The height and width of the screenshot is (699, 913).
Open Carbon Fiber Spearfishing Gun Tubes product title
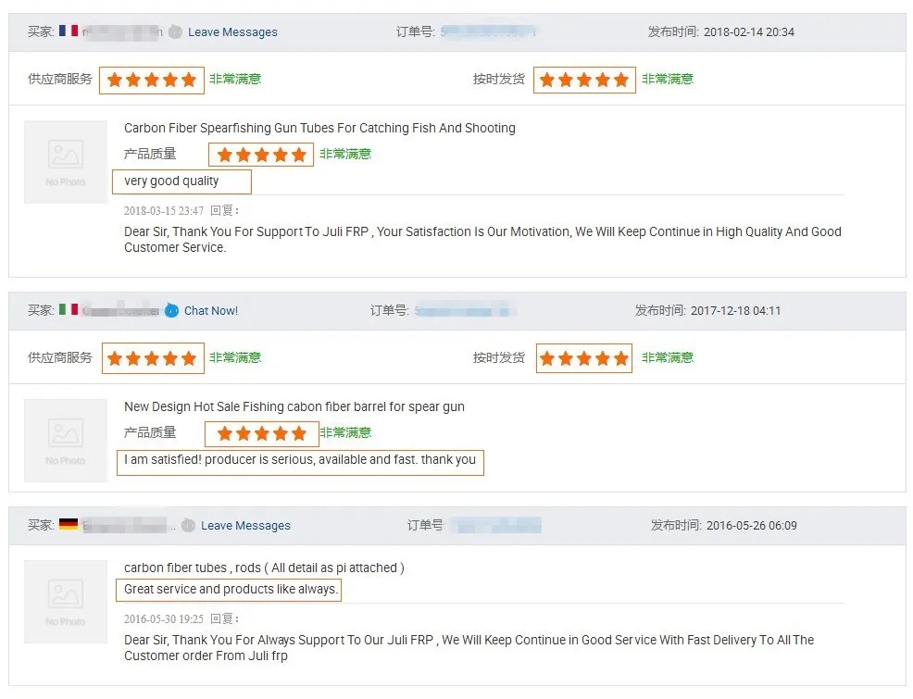(x=319, y=128)
